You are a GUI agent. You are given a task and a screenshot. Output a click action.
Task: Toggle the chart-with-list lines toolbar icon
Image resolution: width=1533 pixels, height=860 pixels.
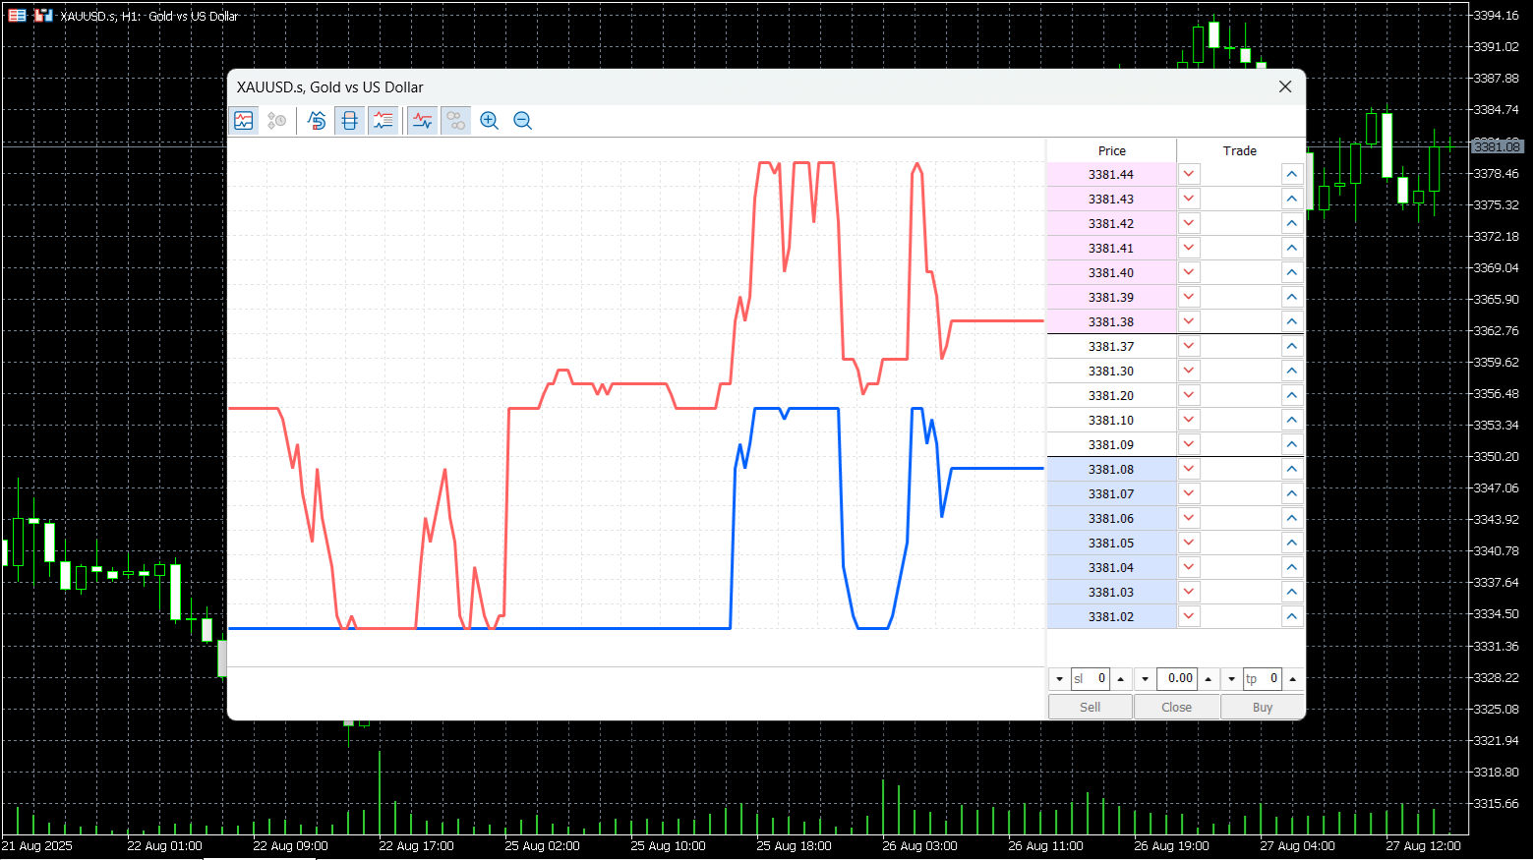pos(383,121)
